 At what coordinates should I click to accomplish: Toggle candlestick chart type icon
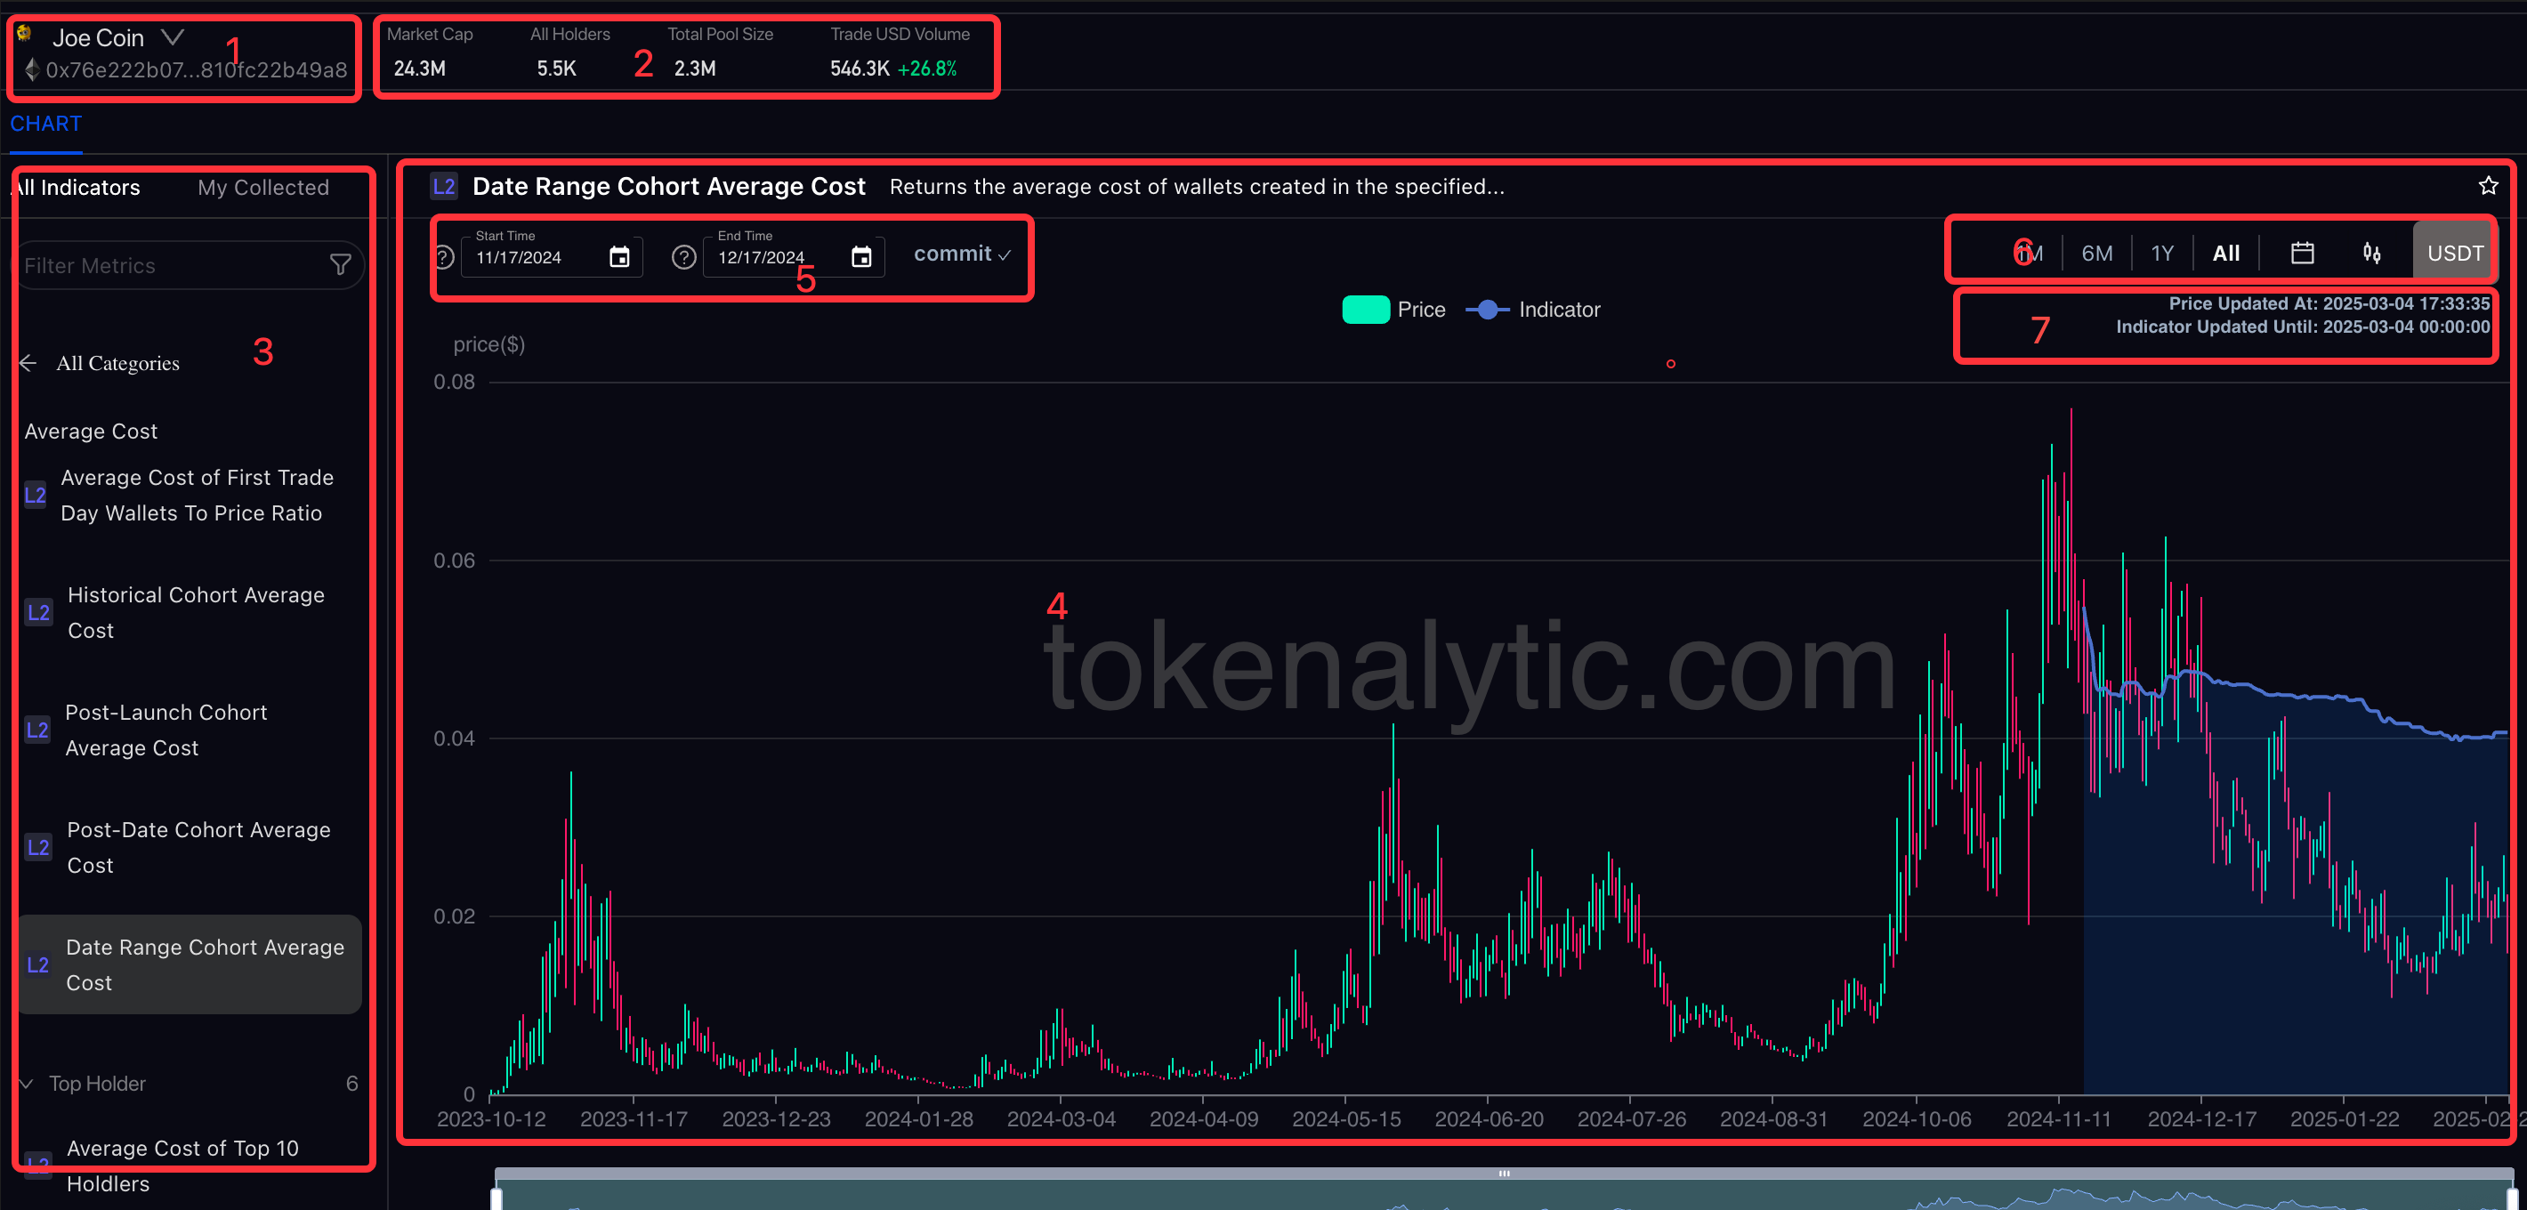point(2372,253)
